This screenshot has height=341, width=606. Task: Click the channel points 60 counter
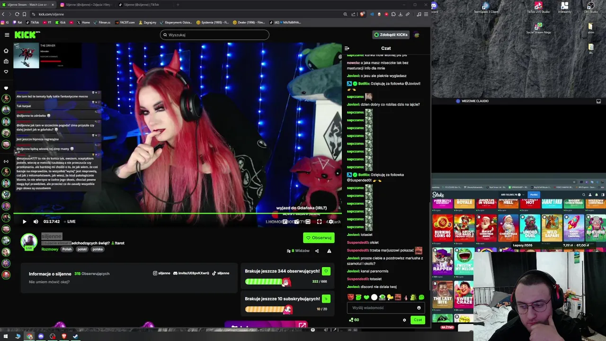pyautogui.click(x=354, y=320)
